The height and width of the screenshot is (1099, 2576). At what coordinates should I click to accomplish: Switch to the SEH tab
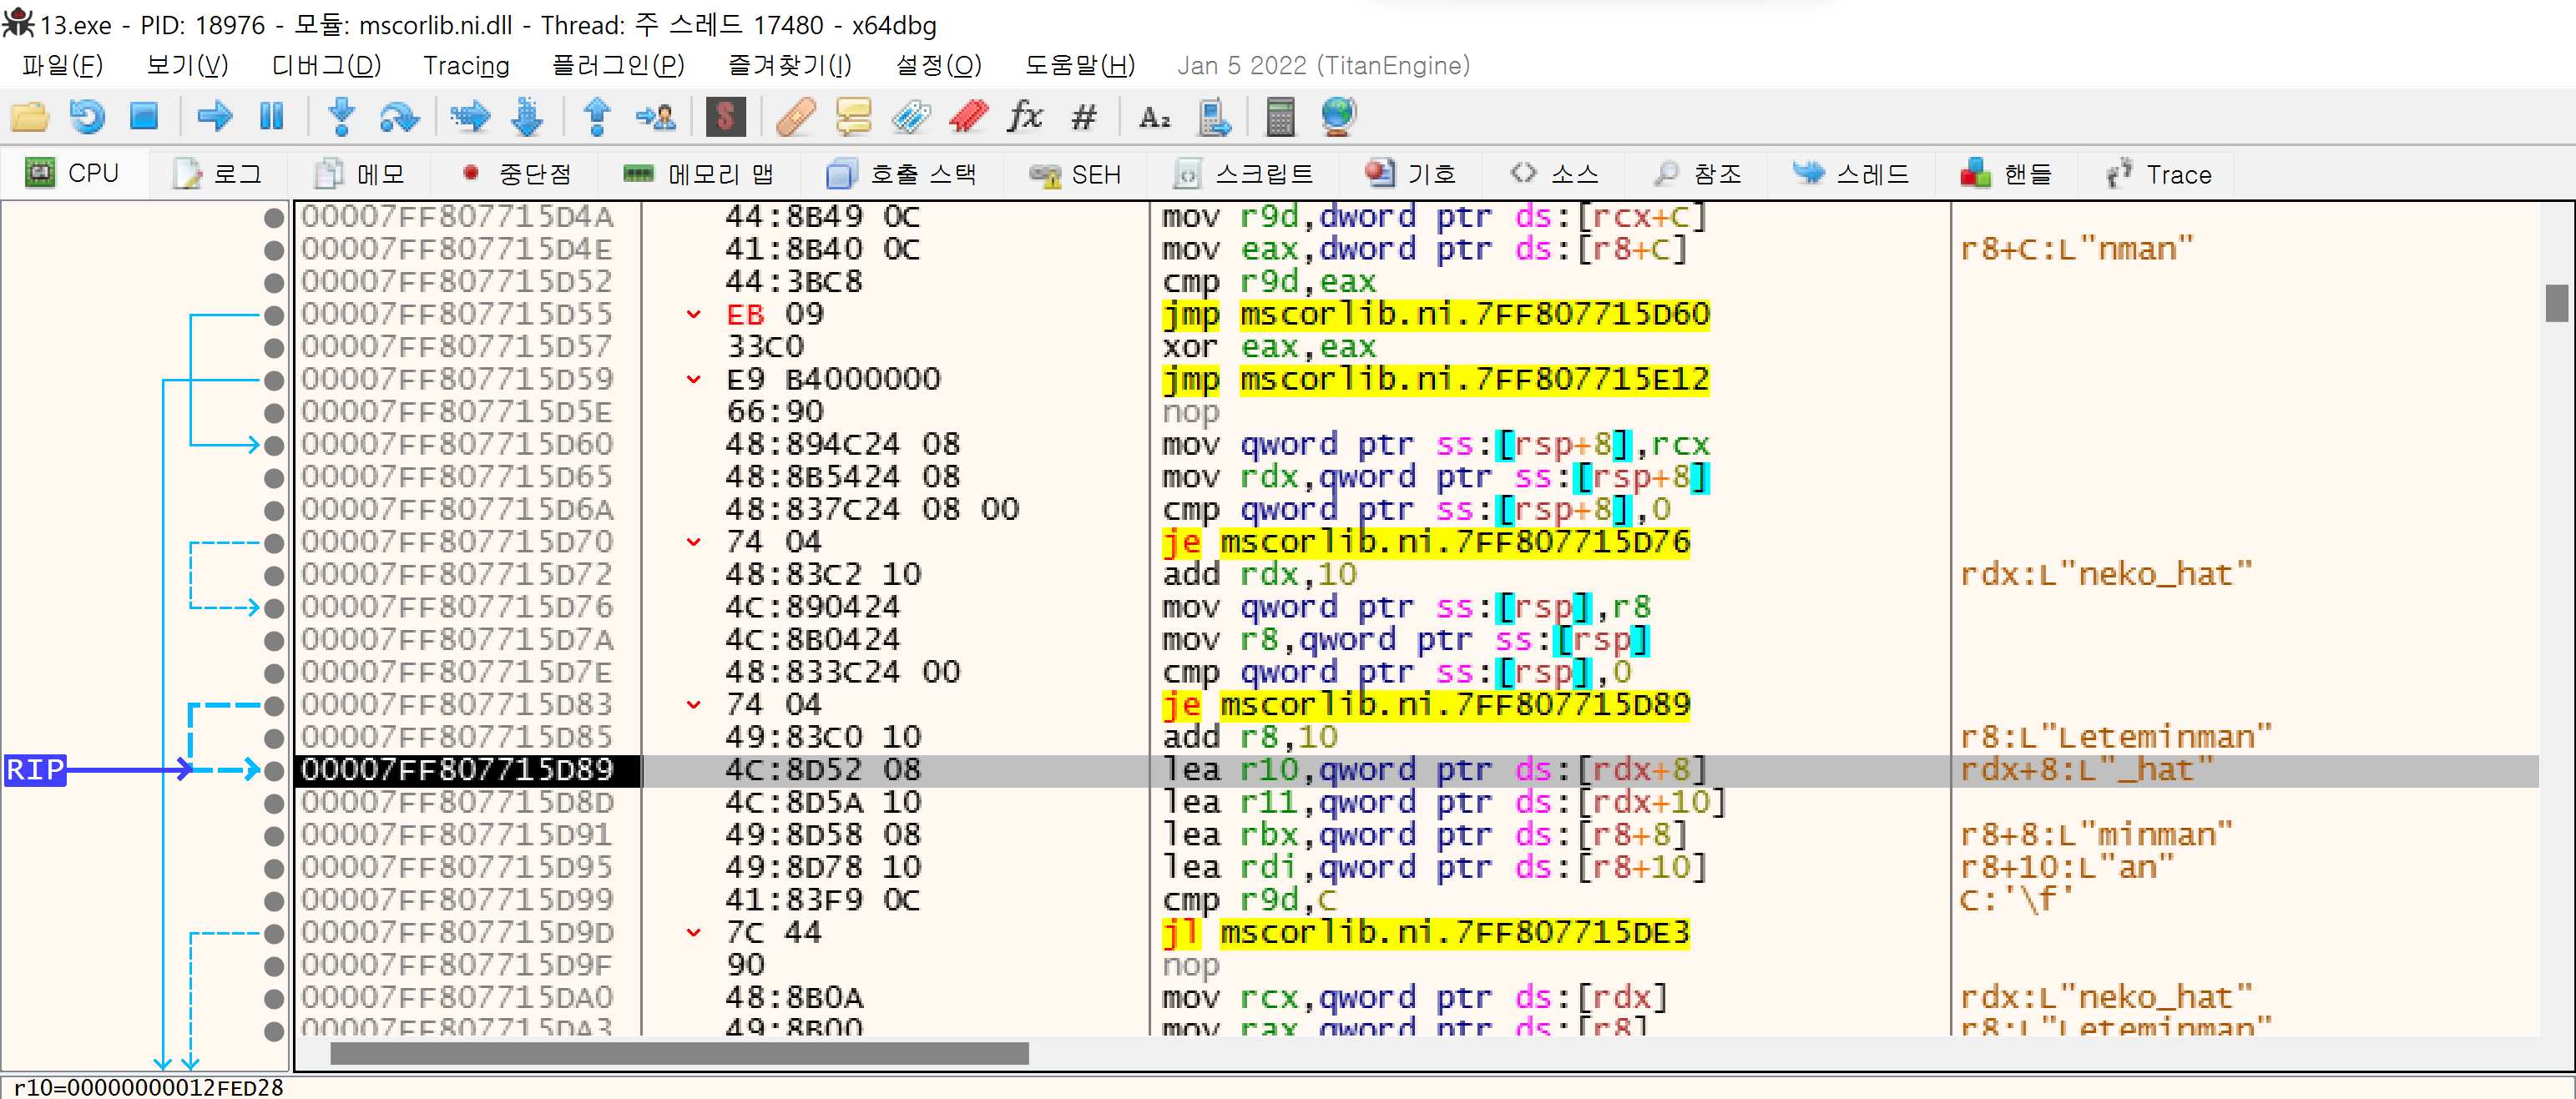point(1076,174)
